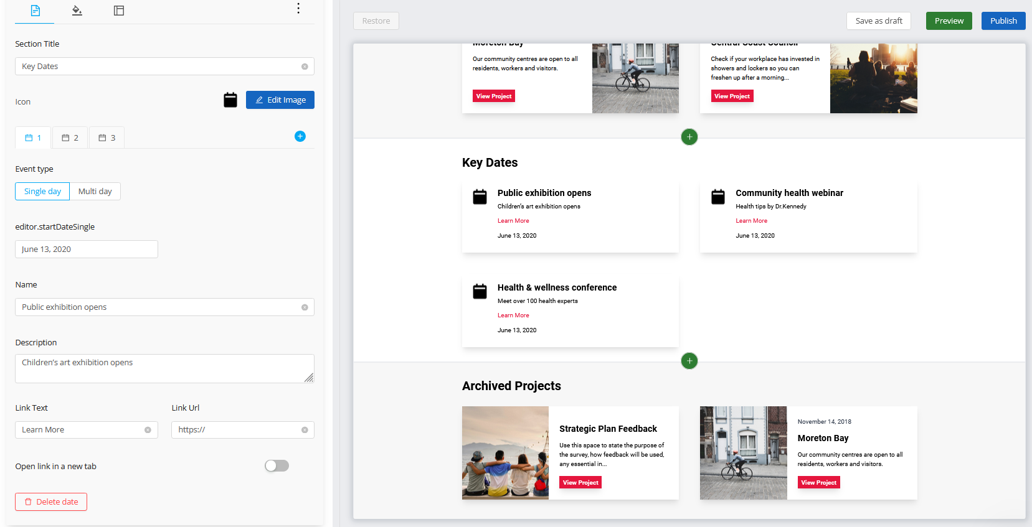The height and width of the screenshot is (527, 1032).
Task: Add section above Key Dates
Action: (689, 137)
